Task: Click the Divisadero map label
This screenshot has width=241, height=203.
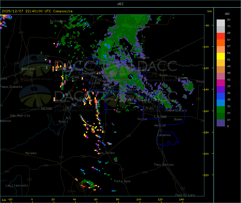Action: [x=58, y=21]
